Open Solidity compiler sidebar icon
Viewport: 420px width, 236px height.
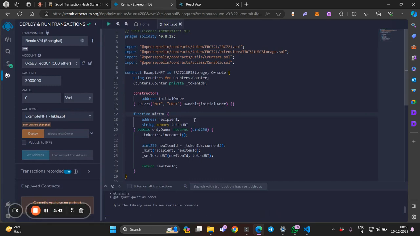point(8,64)
